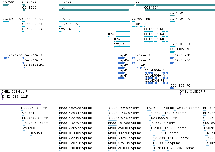The image size is (215, 152).
Task: Select the fray-PE protein label
Action: tap(123, 55)
